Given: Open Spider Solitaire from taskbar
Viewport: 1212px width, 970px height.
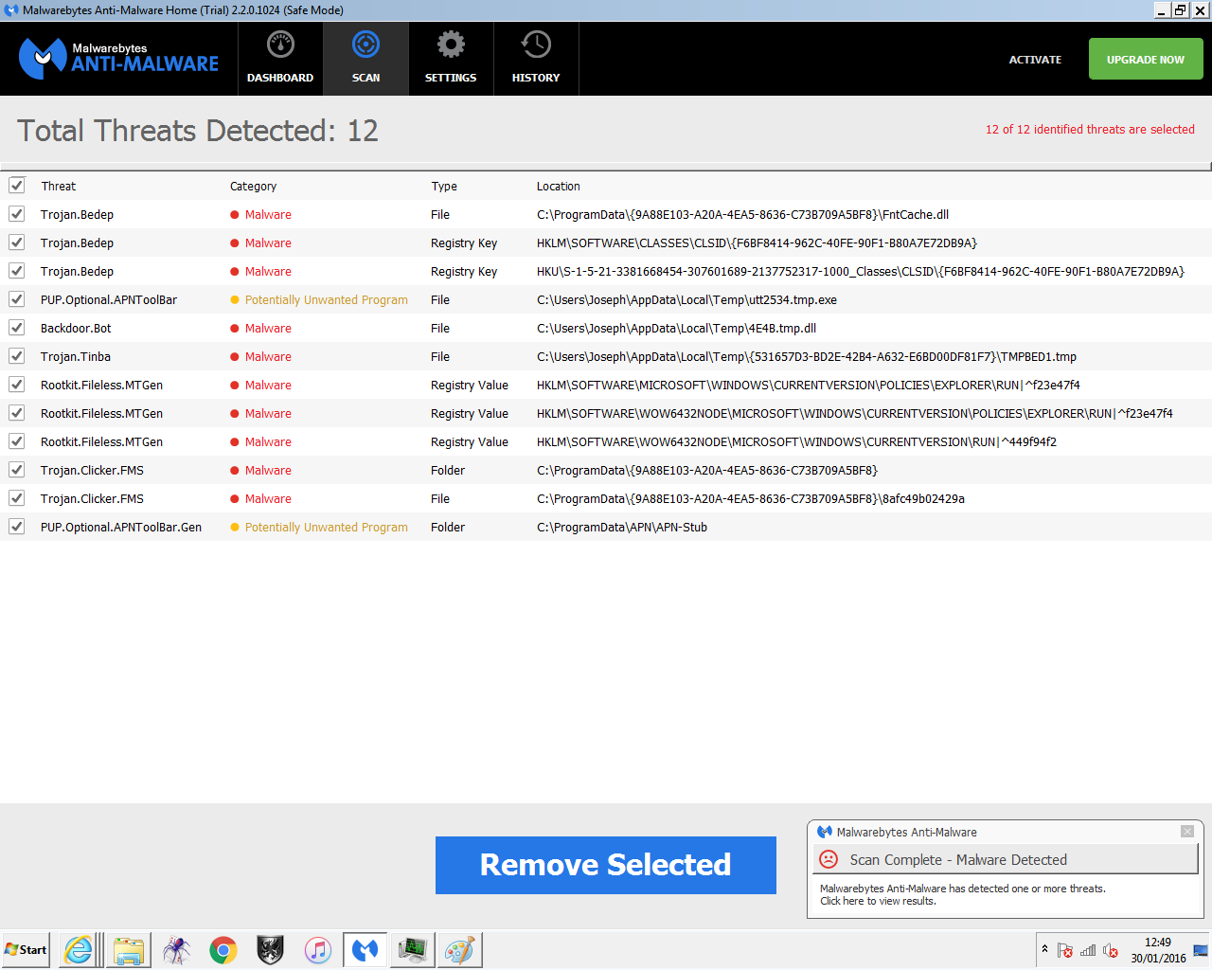Looking at the screenshot, I should [176, 950].
